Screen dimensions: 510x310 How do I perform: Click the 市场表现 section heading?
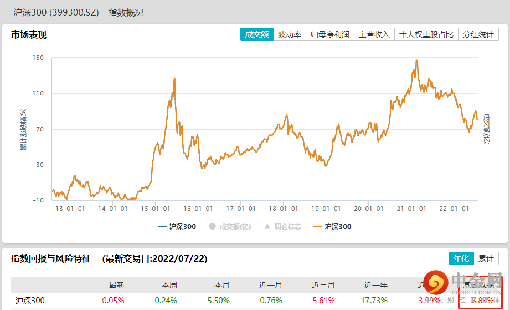29,34
